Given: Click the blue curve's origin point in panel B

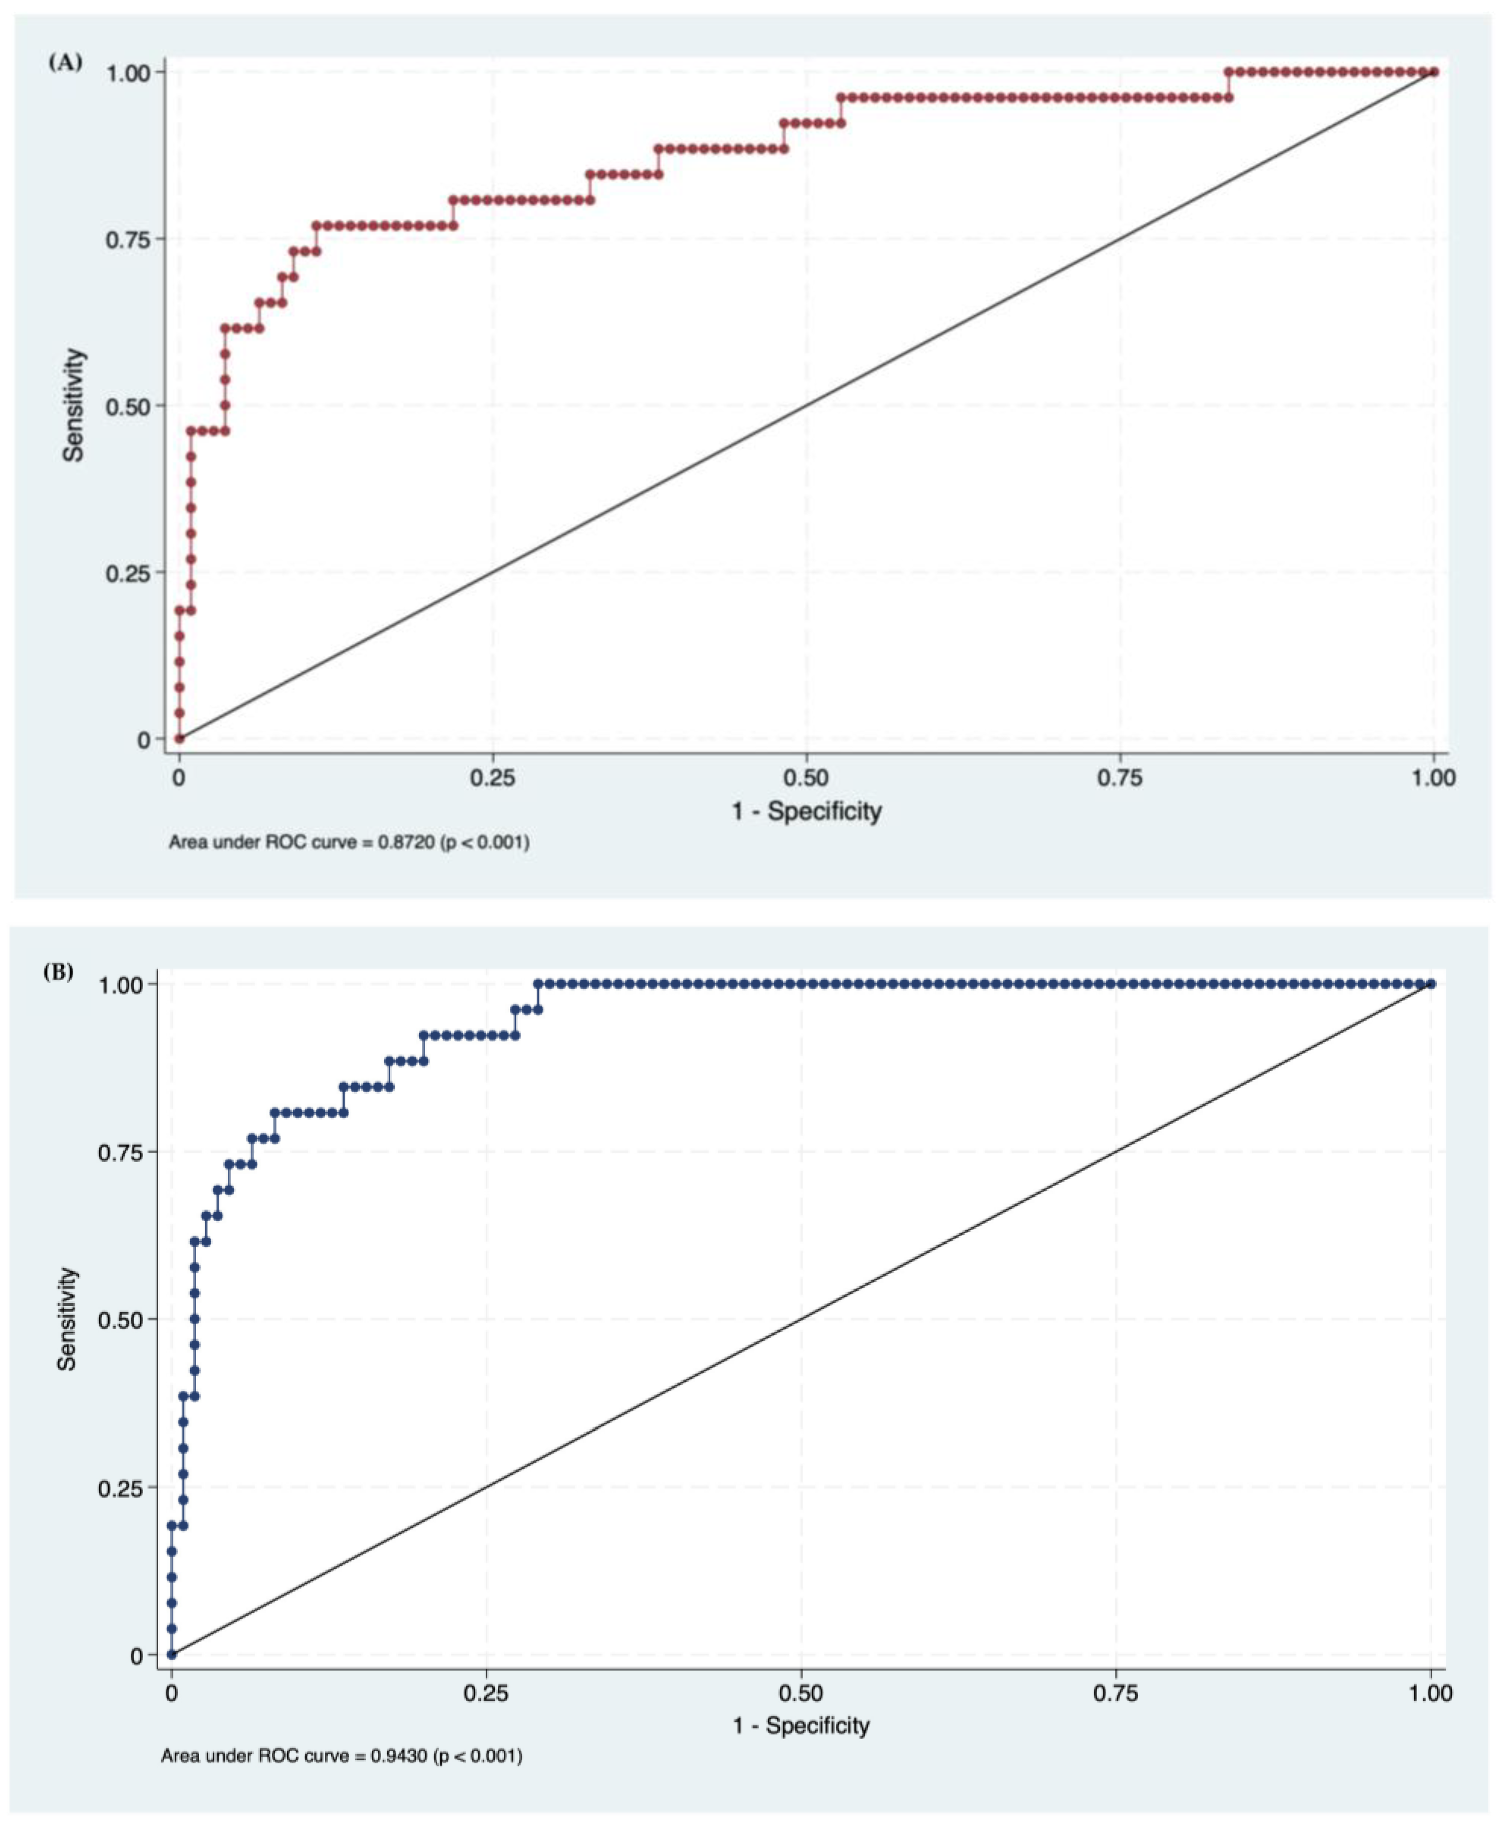Looking at the screenshot, I should (172, 1654).
